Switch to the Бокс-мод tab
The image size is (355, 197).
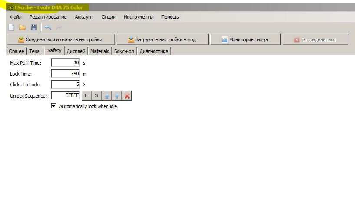point(124,51)
